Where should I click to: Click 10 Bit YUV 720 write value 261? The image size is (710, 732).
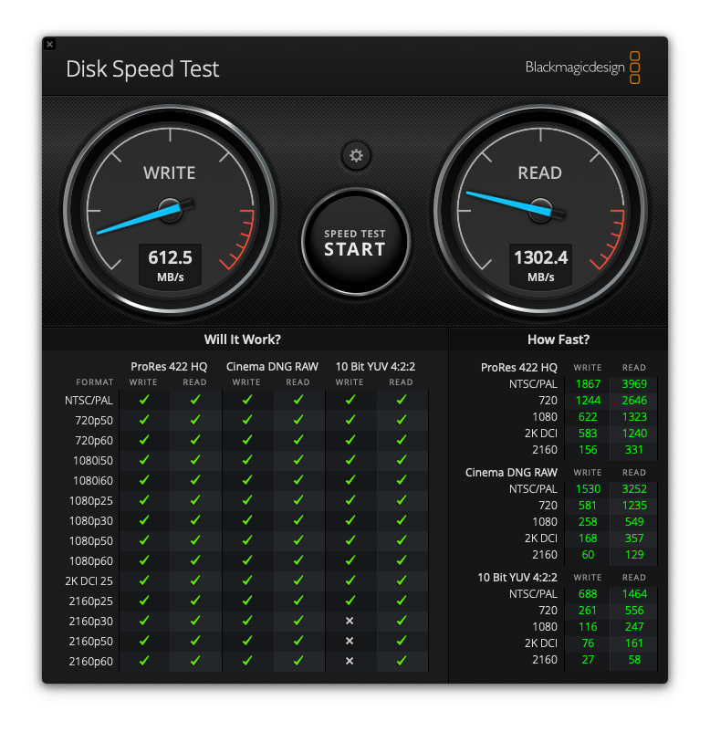pos(588,611)
